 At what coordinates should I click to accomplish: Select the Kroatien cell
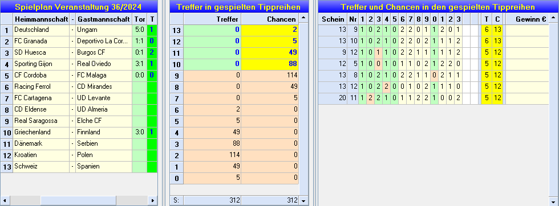(x=41, y=155)
